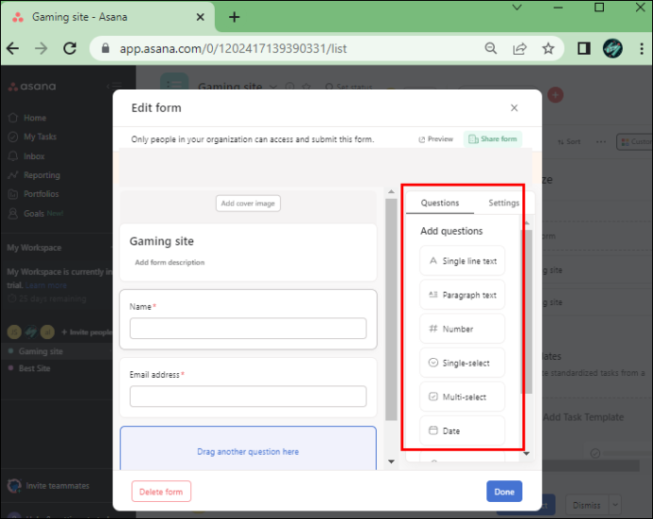The width and height of the screenshot is (653, 519).
Task: Click the Name input field
Action: coord(248,329)
